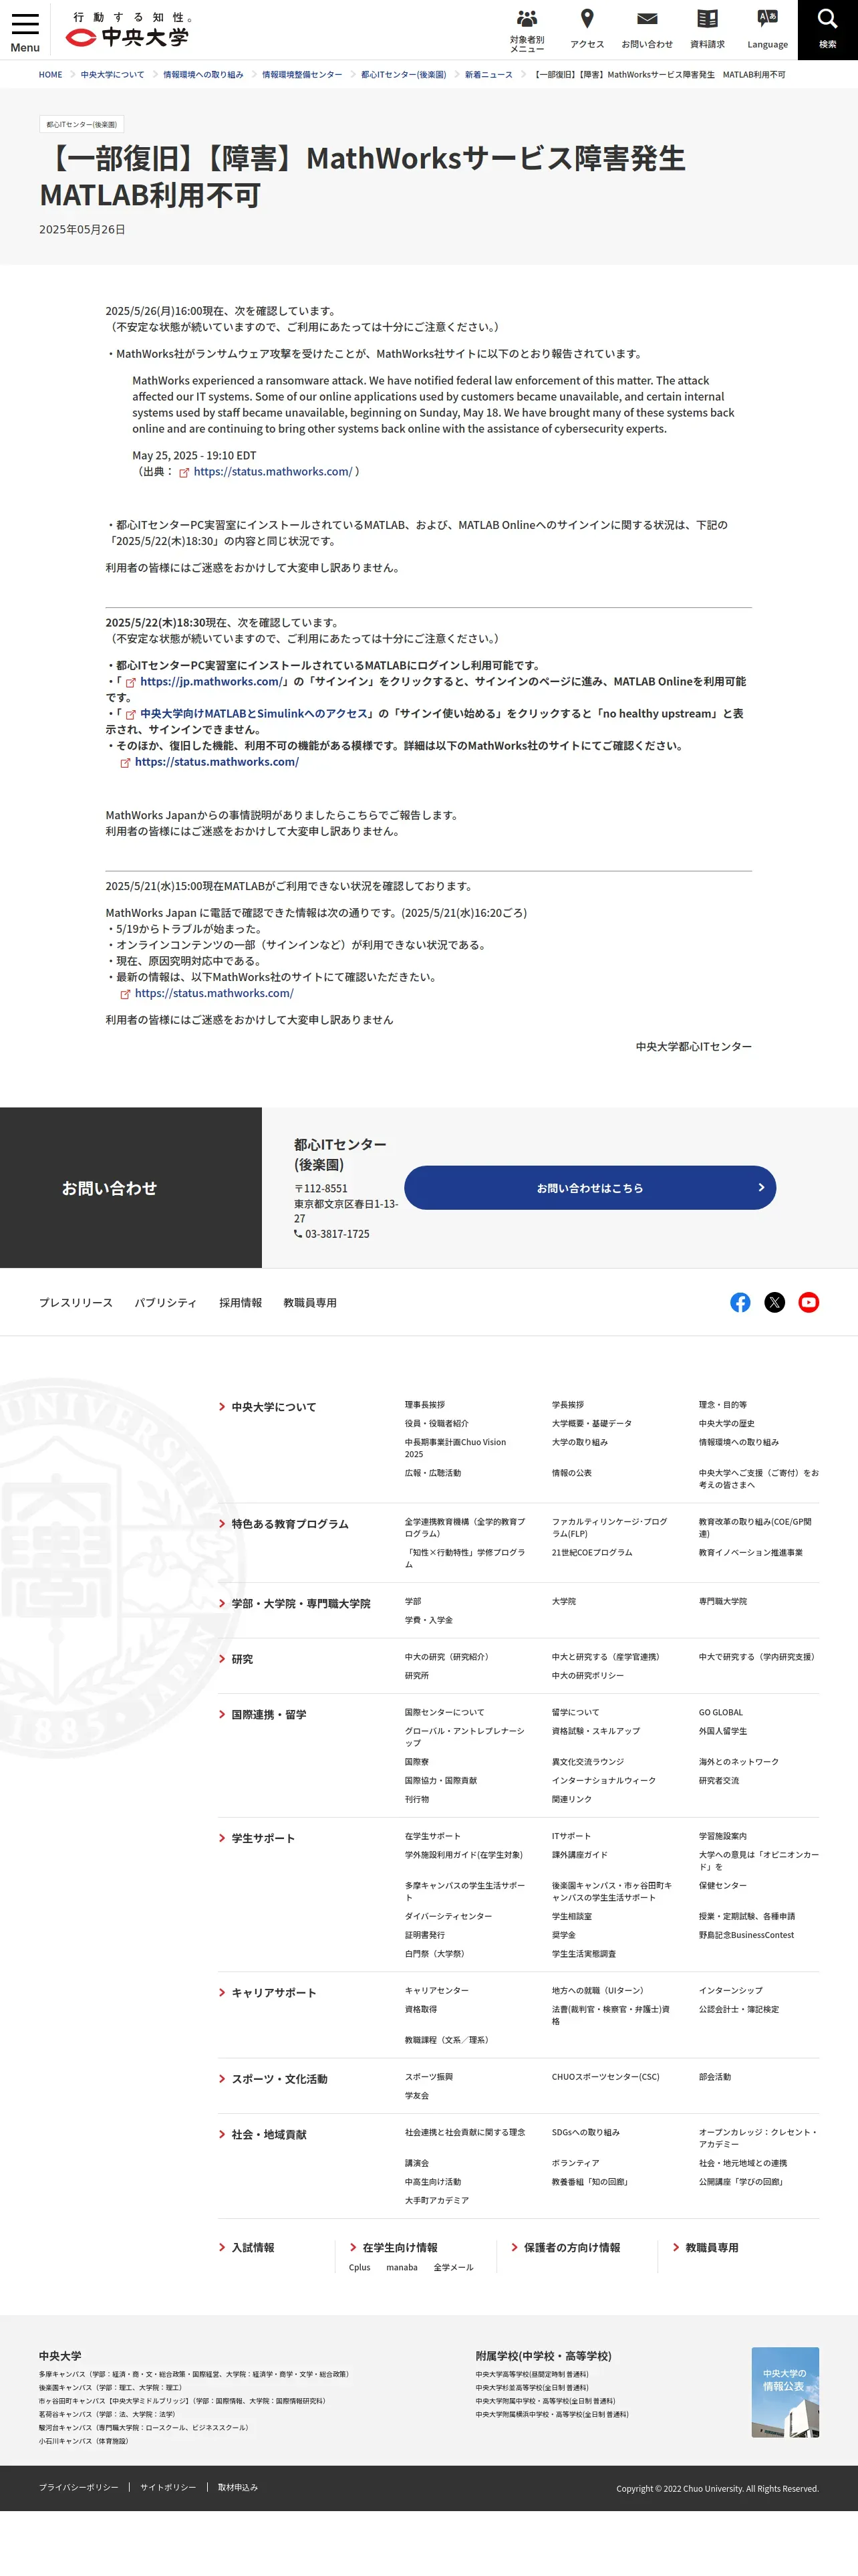Open 中央大学向けMATLABとSimulinkへのアクセス link
Image resolution: width=858 pixels, height=2576 pixels.
255,714
